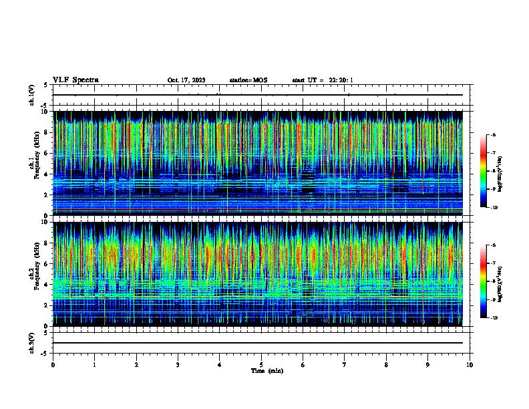Click time axis tick label '5'

click(x=261, y=365)
